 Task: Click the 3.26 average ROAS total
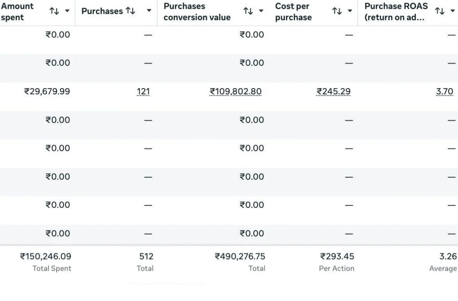(x=448, y=256)
